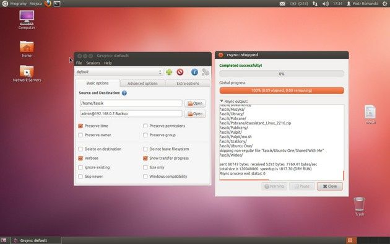Open the Help menu in Grsync
Screen dimensions: 390x244
click(108, 63)
